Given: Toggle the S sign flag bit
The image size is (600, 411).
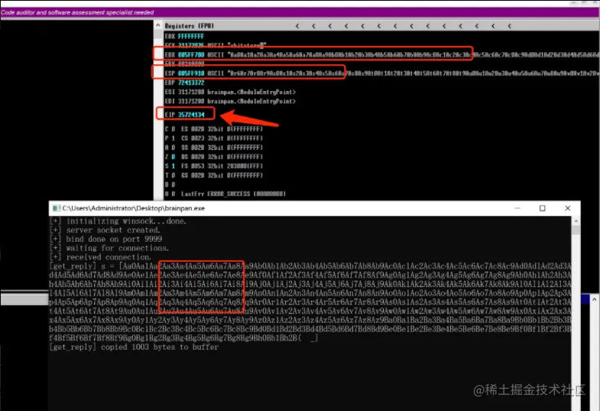Looking at the screenshot, I should (x=173, y=166).
